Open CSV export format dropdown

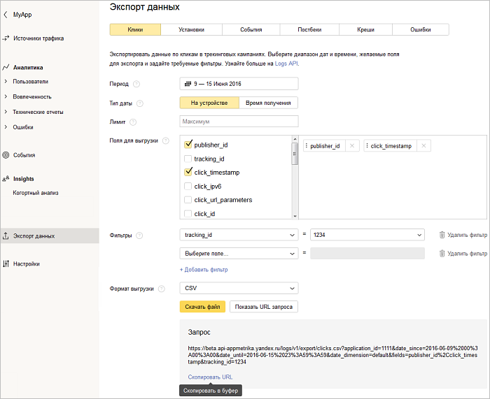click(239, 289)
